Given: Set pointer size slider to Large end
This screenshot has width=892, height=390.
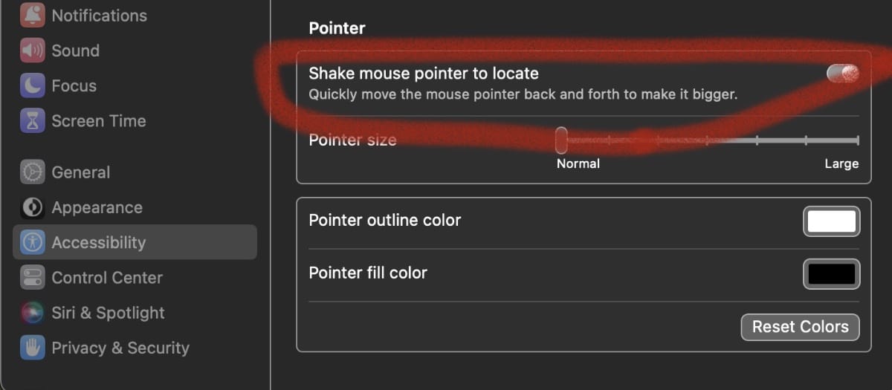Looking at the screenshot, I should click(x=857, y=140).
